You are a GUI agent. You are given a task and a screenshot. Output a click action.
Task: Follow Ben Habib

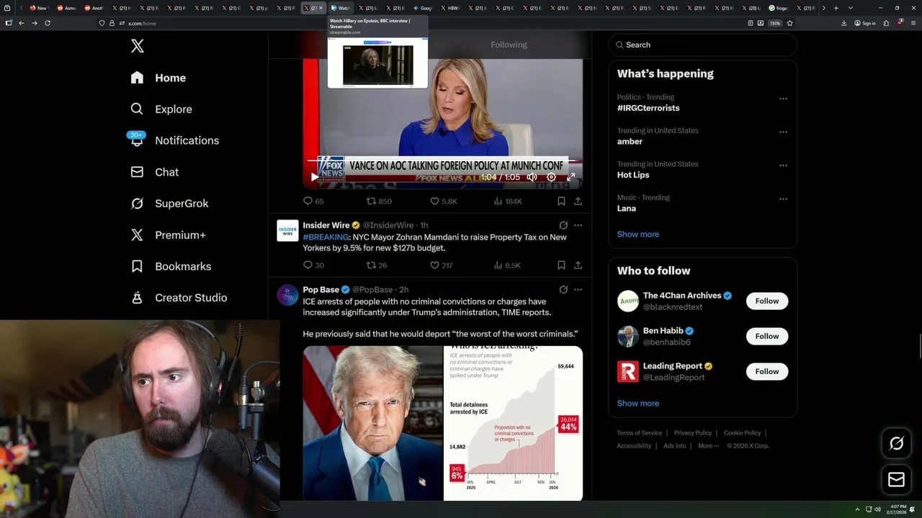tap(767, 336)
